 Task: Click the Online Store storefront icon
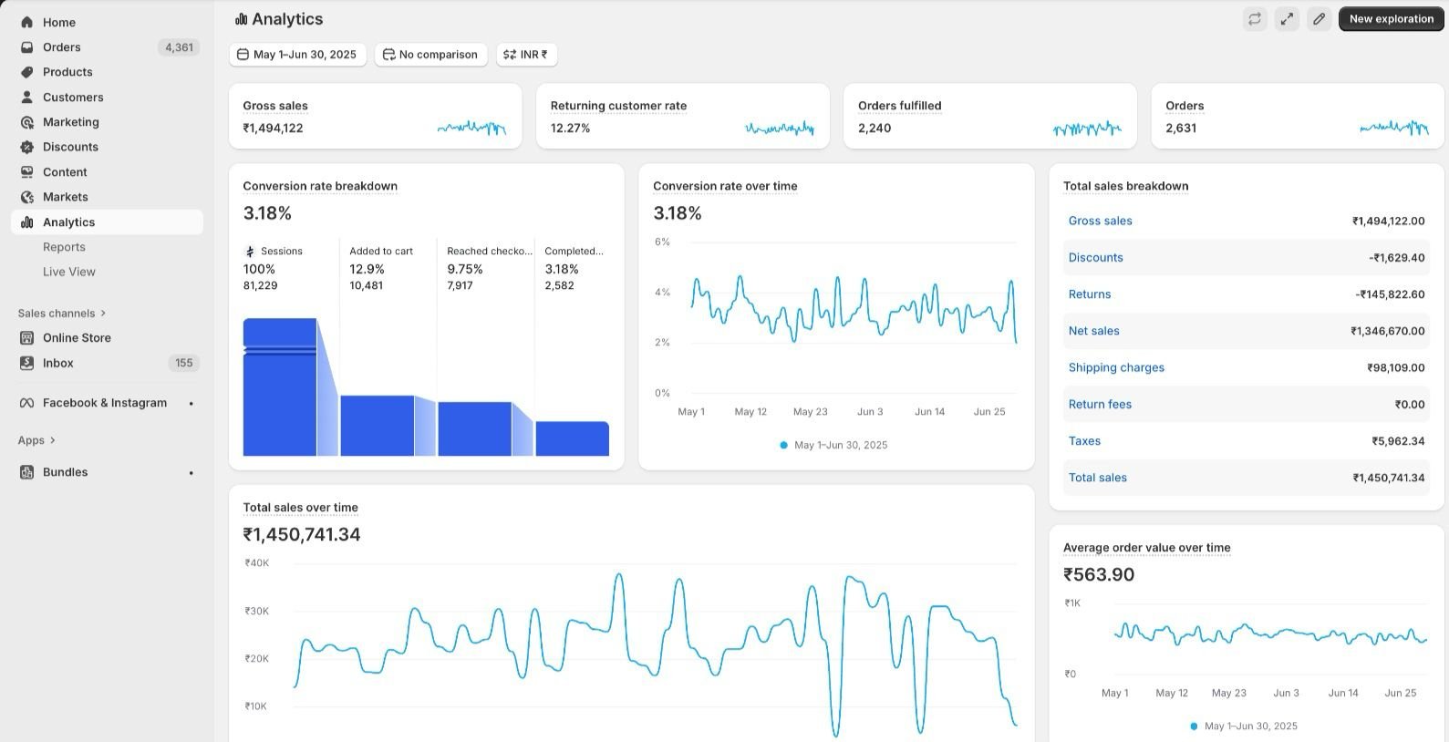point(27,337)
